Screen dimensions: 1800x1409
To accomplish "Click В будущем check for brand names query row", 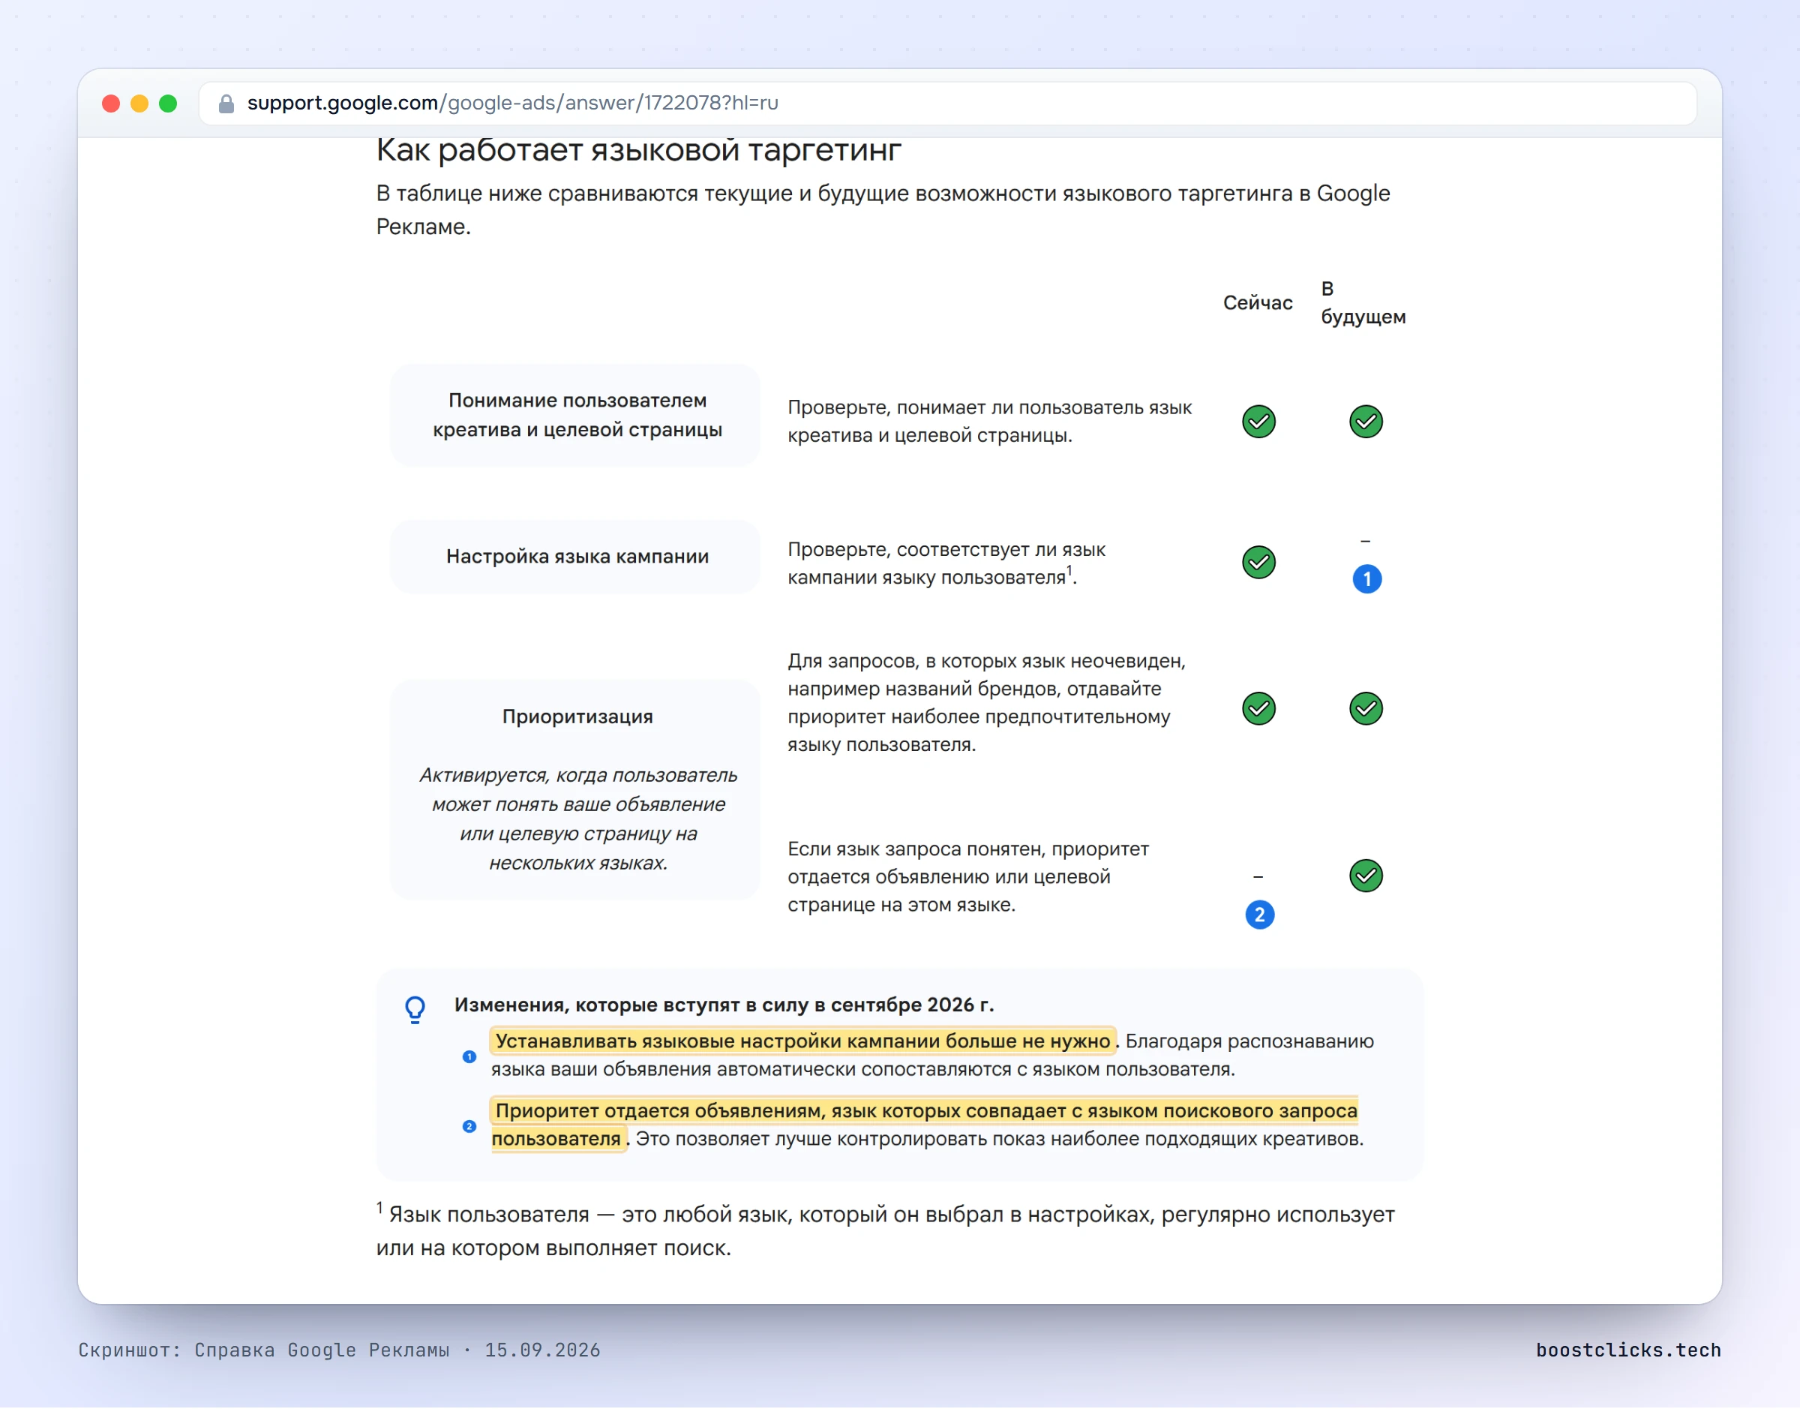I will (1366, 708).
